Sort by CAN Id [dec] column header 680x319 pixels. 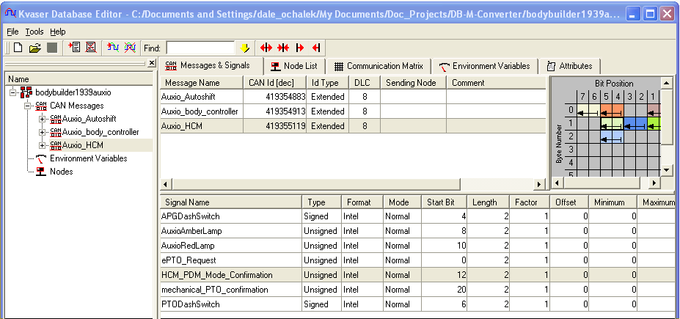click(x=275, y=83)
